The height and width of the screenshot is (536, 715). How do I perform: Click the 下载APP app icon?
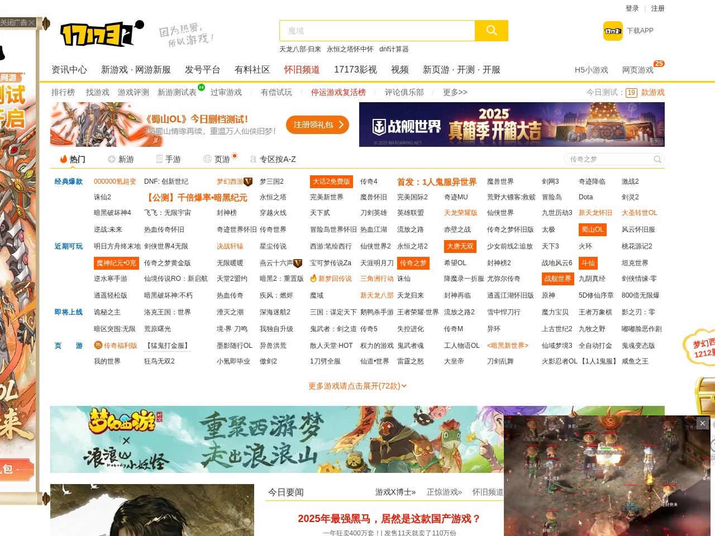[613, 31]
